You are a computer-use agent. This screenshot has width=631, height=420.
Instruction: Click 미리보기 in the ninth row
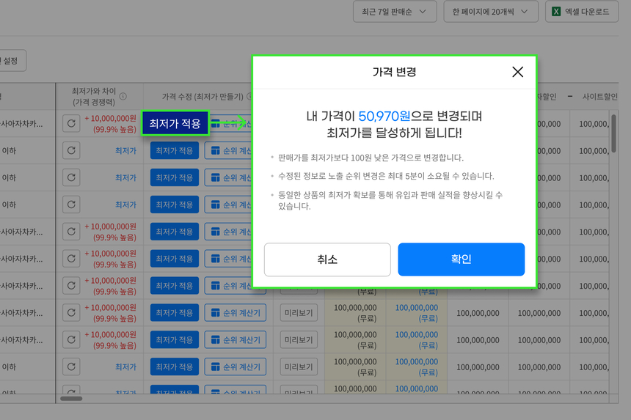(299, 339)
